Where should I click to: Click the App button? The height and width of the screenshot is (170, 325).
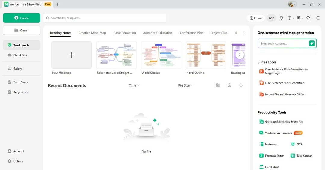click(x=271, y=18)
